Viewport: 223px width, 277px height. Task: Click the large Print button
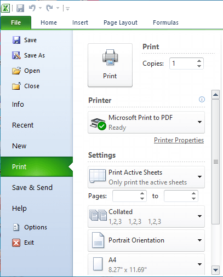pyautogui.click(x=110, y=65)
